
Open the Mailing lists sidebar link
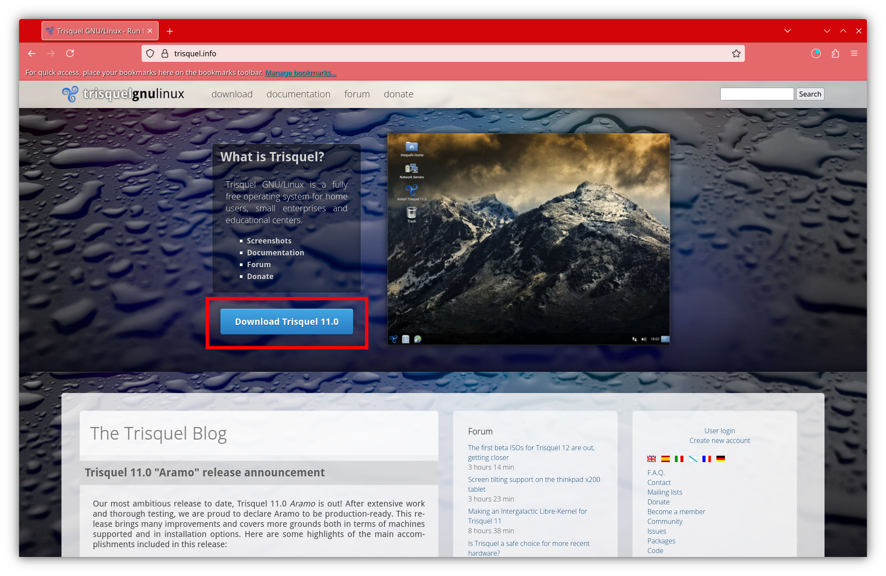pos(665,492)
